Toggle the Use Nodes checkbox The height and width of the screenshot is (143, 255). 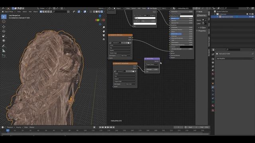[148, 8]
